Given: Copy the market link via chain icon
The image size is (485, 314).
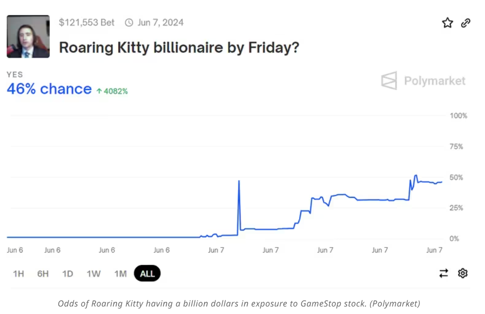Looking at the screenshot, I should 466,23.
